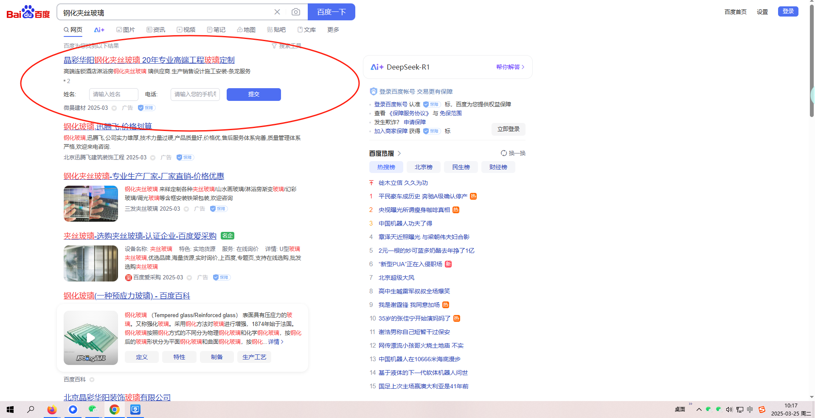Submit the contact form with 提交
Screen dimensions: 815x418
pos(253,94)
